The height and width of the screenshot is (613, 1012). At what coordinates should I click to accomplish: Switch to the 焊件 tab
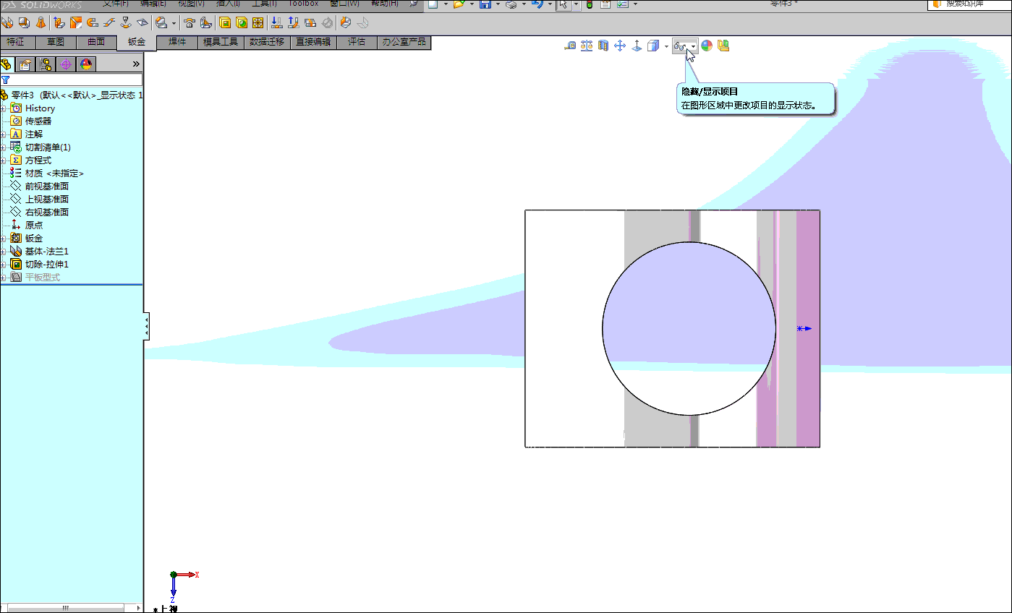(x=177, y=42)
